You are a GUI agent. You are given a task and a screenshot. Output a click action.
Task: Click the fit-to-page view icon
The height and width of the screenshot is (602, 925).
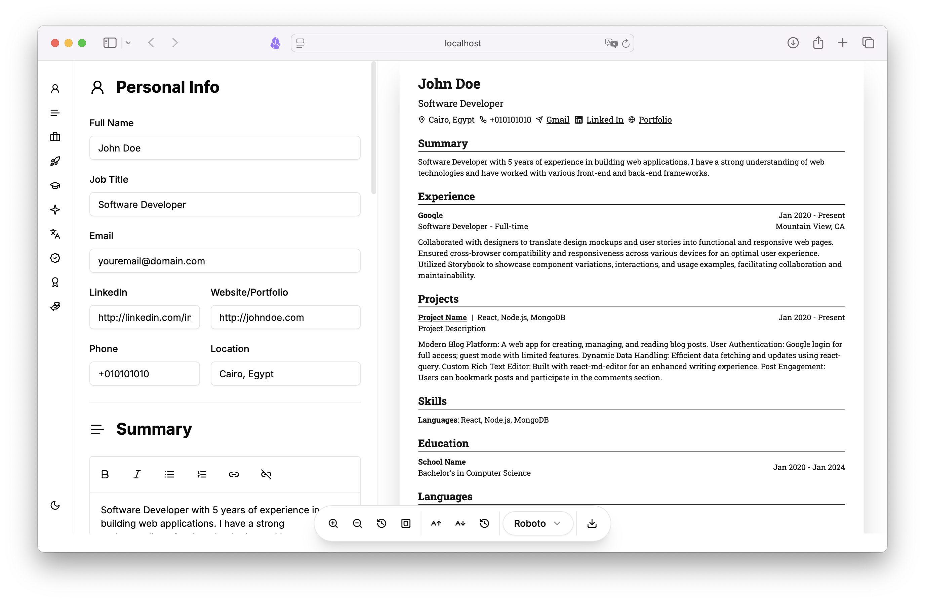(x=405, y=524)
